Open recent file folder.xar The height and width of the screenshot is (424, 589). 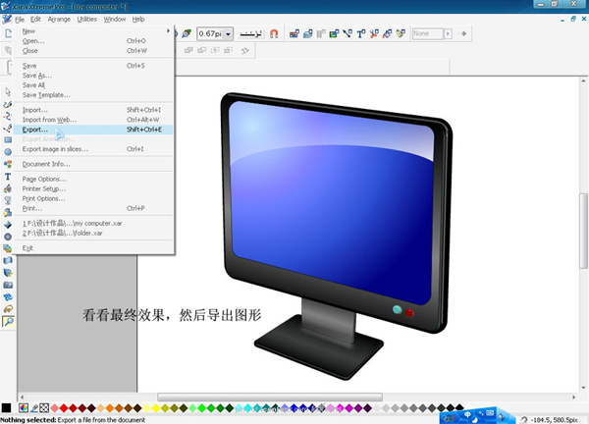click(93, 234)
